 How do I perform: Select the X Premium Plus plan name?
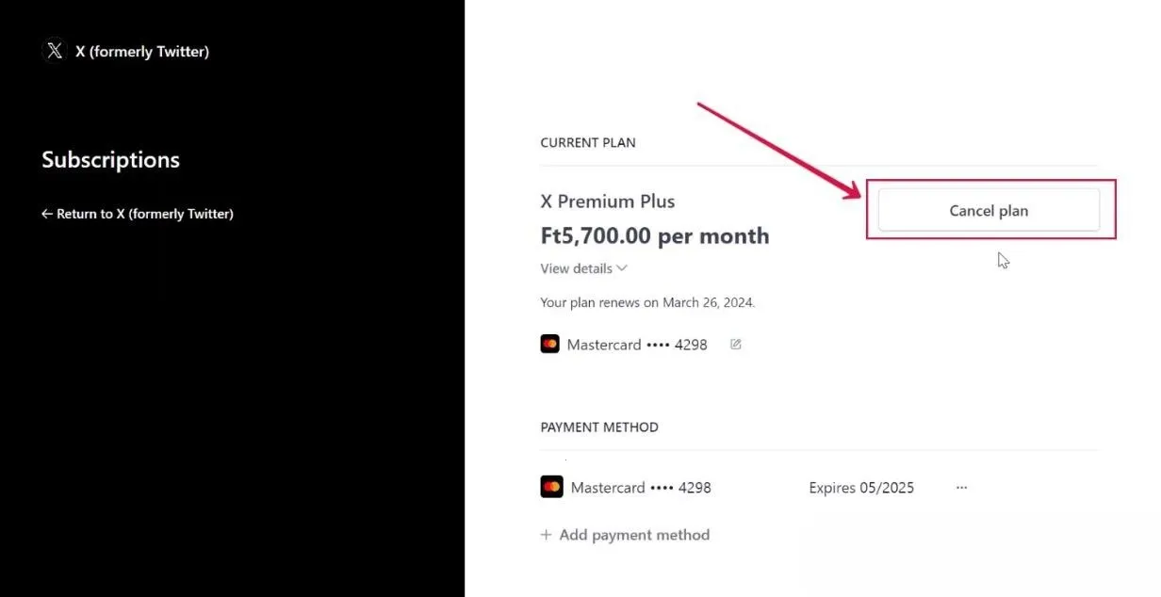(608, 202)
